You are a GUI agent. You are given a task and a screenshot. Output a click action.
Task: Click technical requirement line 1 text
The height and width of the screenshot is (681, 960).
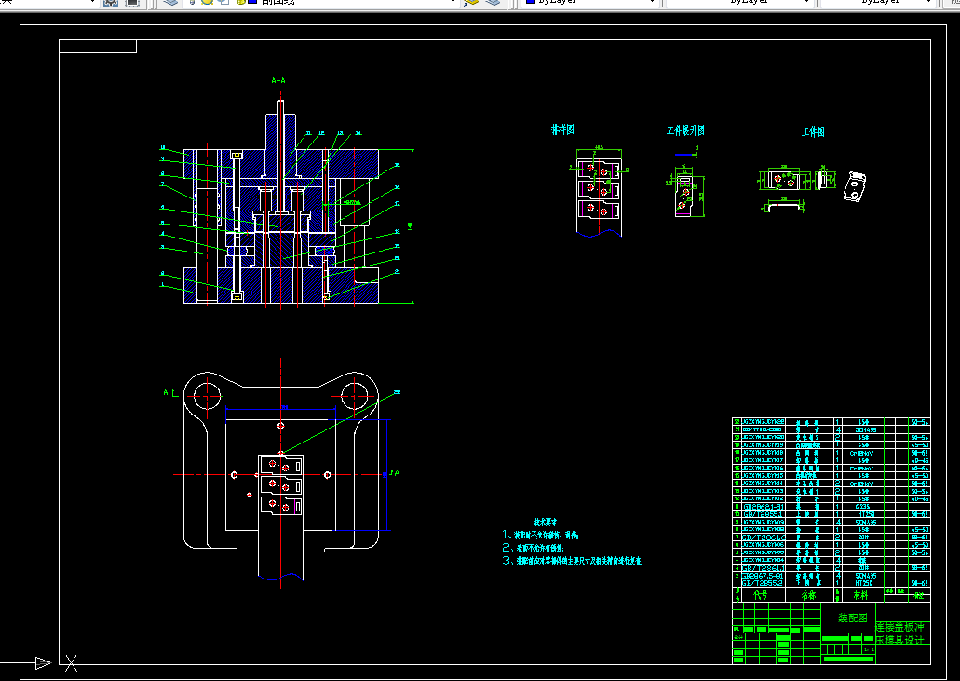541,536
